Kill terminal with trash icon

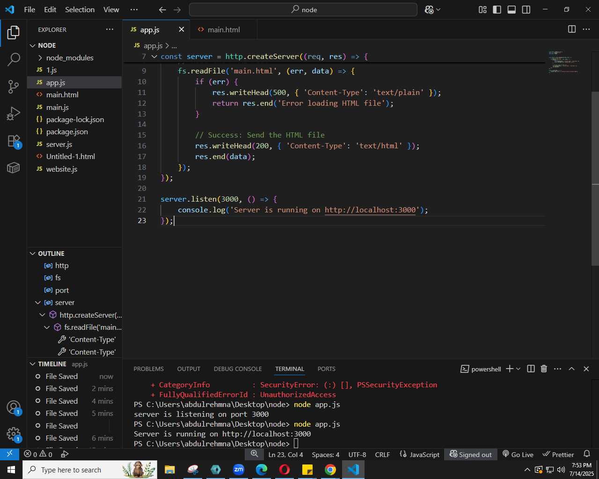click(x=544, y=369)
